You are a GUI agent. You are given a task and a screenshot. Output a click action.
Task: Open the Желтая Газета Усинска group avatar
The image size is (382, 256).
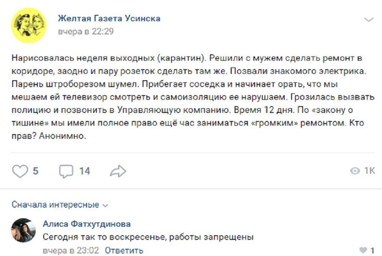pos(28,25)
